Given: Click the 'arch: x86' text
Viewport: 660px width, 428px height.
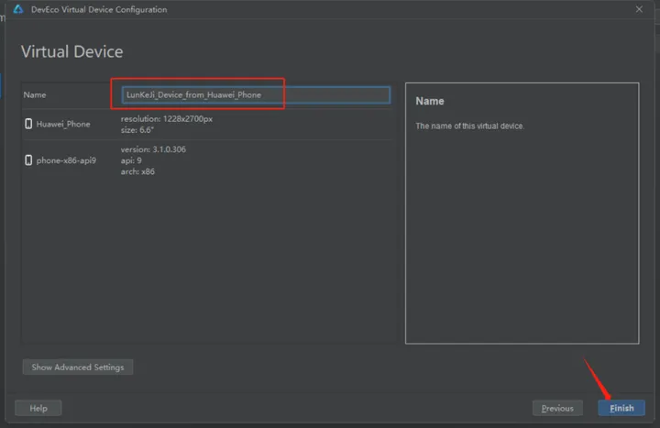Looking at the screenshot, I should pyautogui.click(x=137, y=171).
